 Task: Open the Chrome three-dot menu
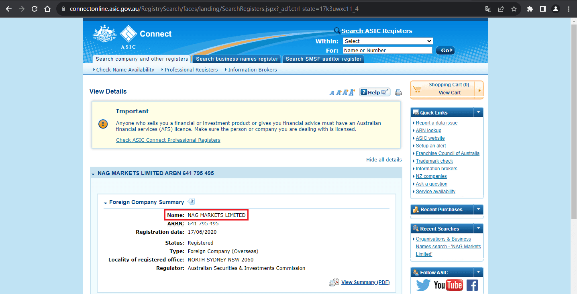(x=569, y=9)
